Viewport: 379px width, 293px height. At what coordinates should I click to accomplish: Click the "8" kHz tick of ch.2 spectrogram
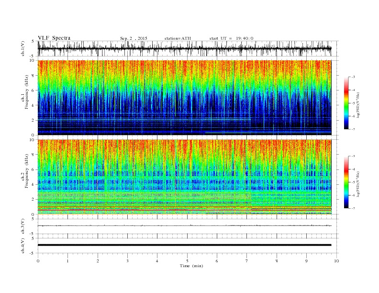pos(33,155)
